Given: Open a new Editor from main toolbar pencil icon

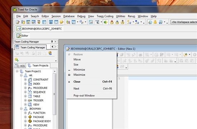Looking at the screenshot, I should [x=18, y=22].
